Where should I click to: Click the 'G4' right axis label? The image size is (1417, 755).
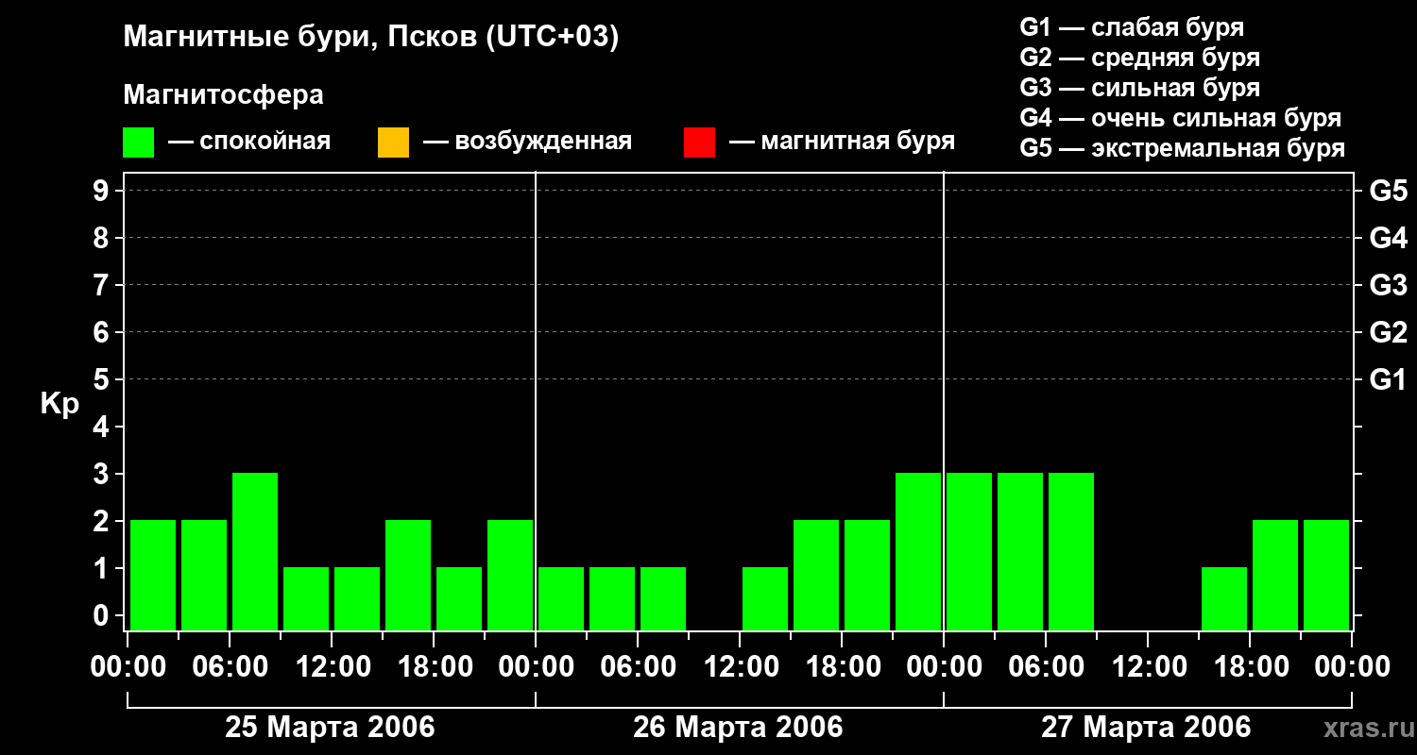(x=1388, y=238)
